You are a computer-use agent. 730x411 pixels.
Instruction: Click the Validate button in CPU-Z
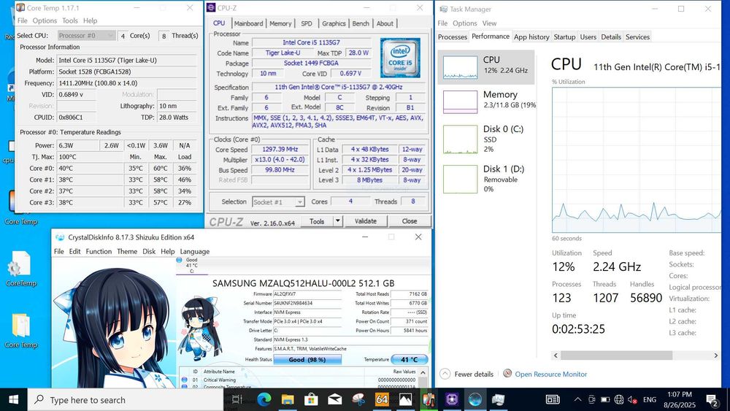coord(366,221)
